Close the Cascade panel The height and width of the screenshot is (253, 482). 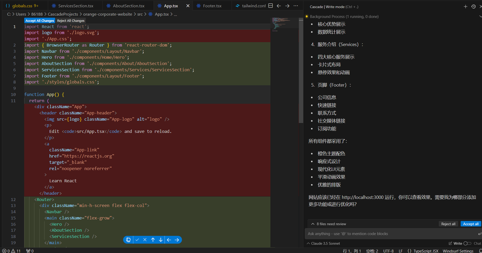point(480,6)
